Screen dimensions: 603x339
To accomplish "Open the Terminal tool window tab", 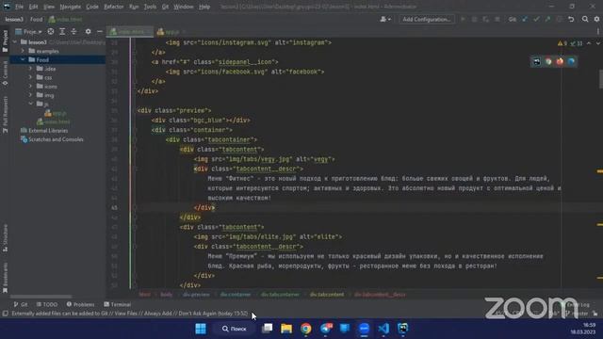I will [117, 304].
